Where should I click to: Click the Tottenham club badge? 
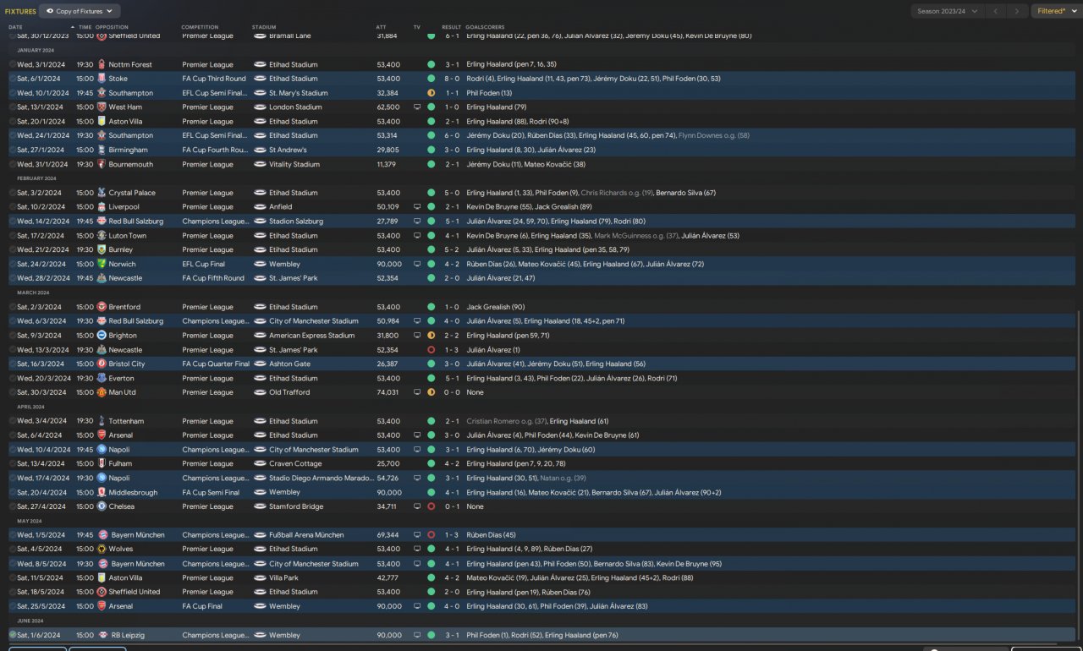click(102, 421)
